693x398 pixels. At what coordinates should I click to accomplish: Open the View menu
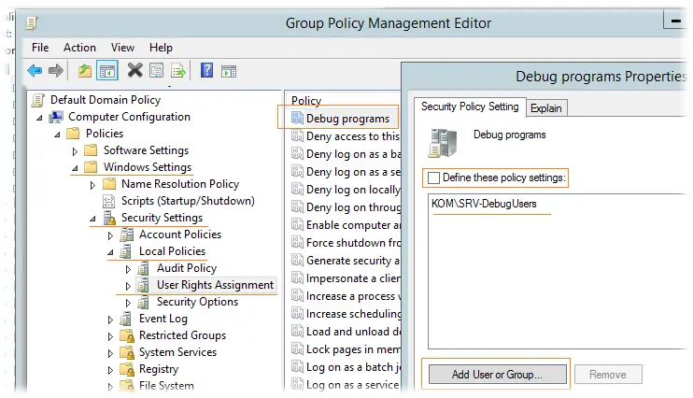(122, 48)
